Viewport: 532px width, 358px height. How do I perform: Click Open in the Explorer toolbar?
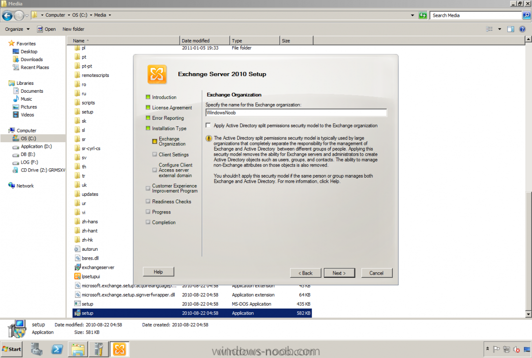coord(47,29)
